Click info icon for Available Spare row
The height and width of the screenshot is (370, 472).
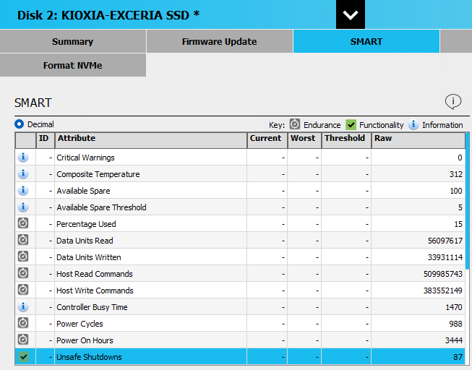pyautogui.click(x=23, y=190)
